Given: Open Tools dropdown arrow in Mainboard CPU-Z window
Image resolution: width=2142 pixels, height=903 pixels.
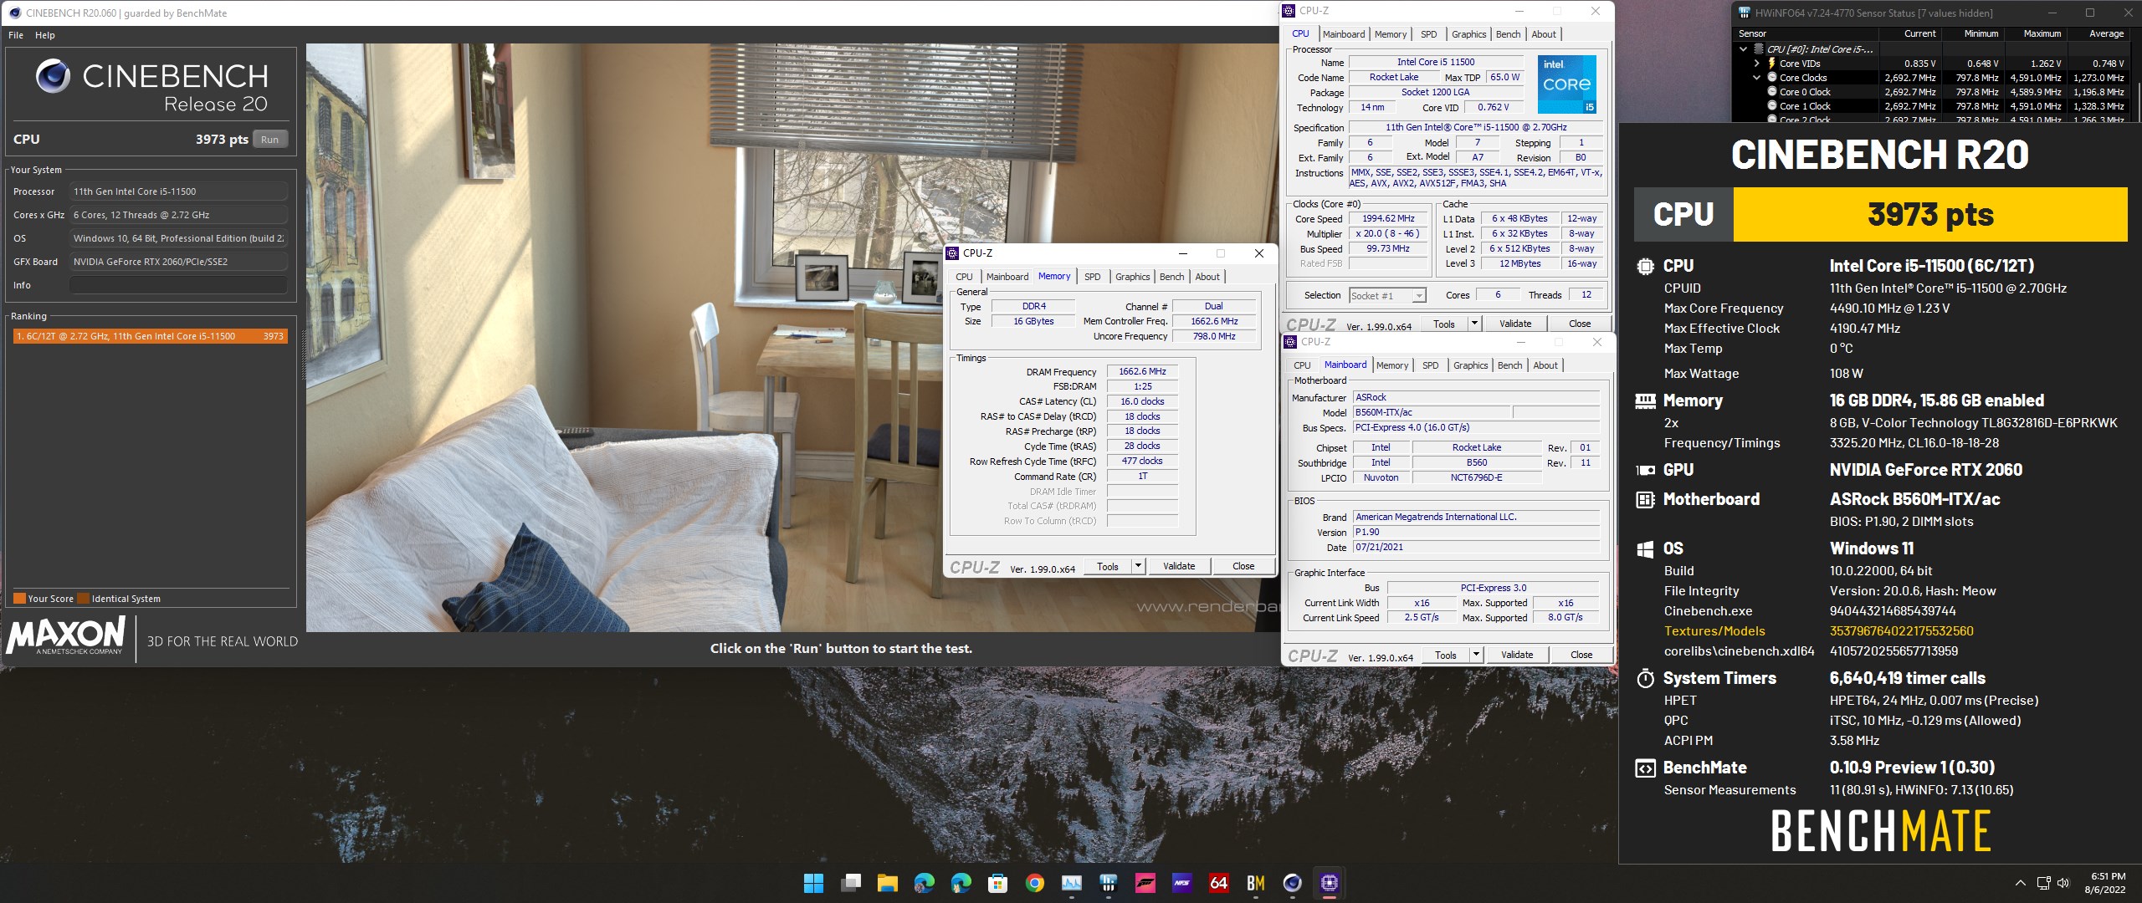Looking at the screenshot, I should (1476, 655).
